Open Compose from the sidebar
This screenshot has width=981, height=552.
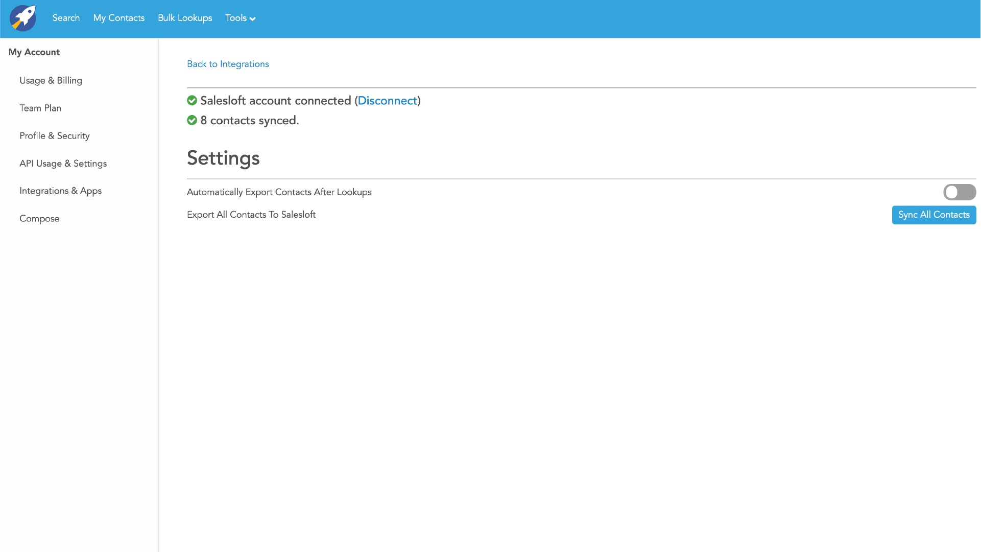coord(39,219)
